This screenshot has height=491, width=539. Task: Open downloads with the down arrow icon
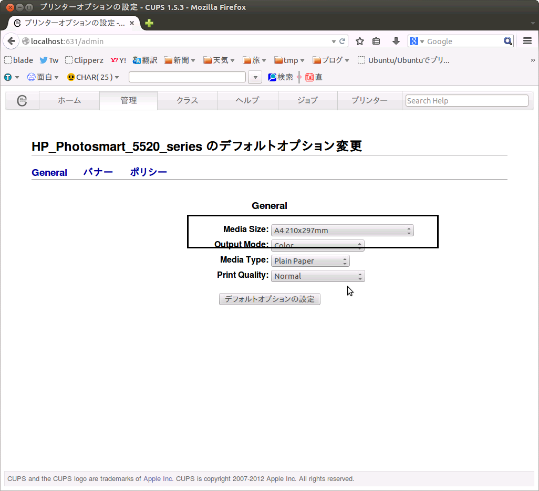point(396,41)
